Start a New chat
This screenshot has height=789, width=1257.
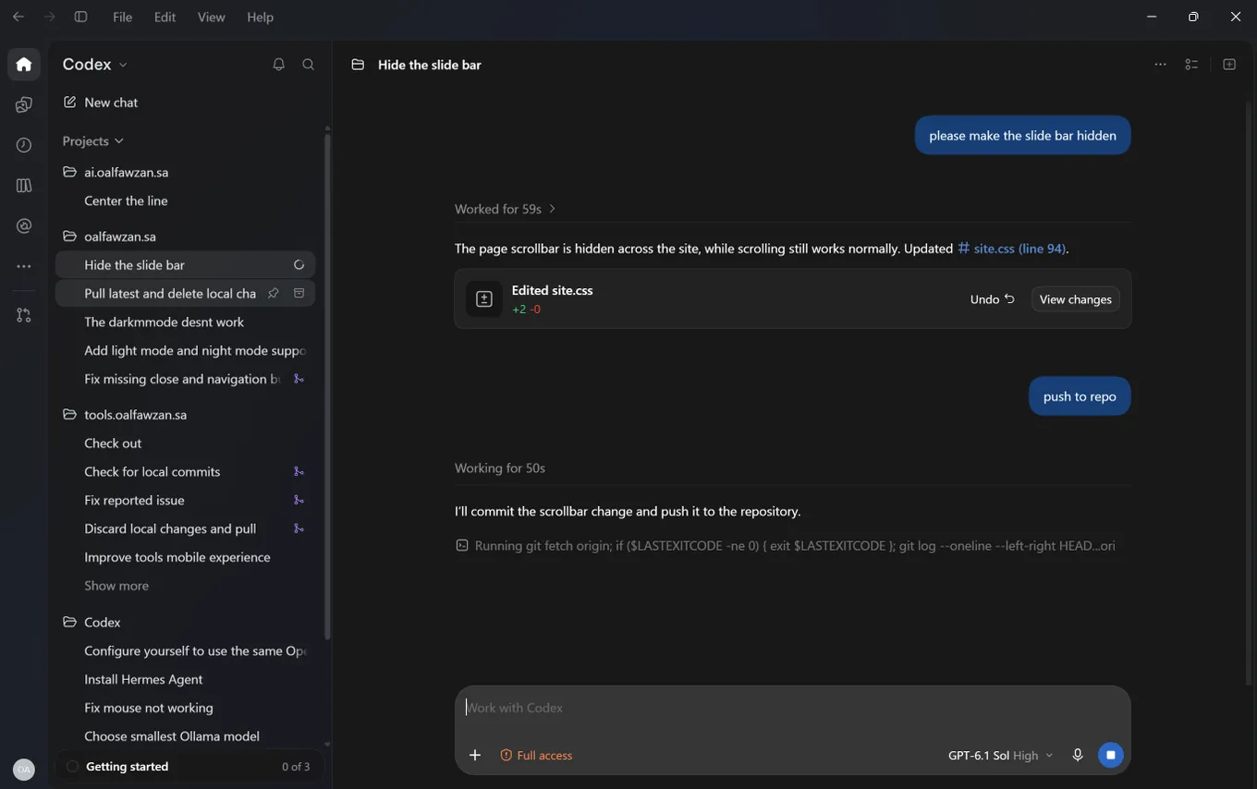pos(100,103)
